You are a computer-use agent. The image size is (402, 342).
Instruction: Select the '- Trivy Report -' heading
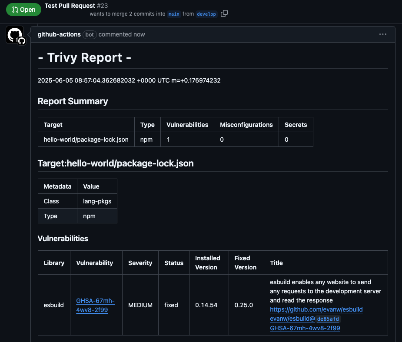[84, 57]
